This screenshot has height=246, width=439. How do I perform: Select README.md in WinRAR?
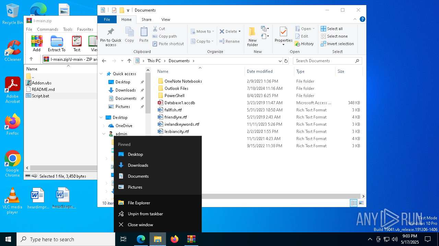[x=43, y=90]
